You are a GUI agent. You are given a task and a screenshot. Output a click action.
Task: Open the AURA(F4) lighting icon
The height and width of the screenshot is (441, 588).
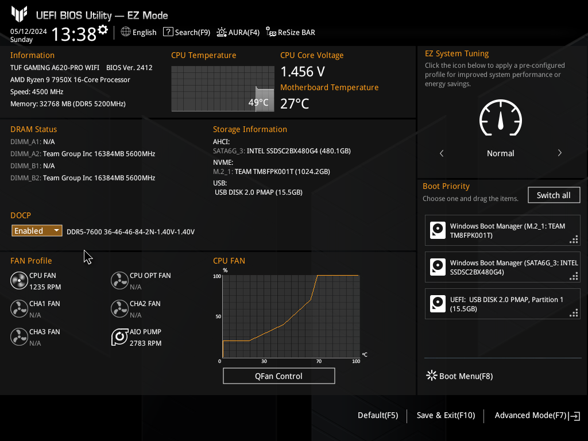pyautogui.click(x=221, y=32)
